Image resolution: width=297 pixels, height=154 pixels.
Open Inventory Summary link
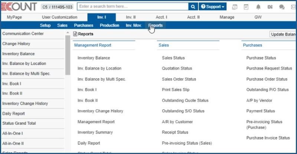coord(95,132)
